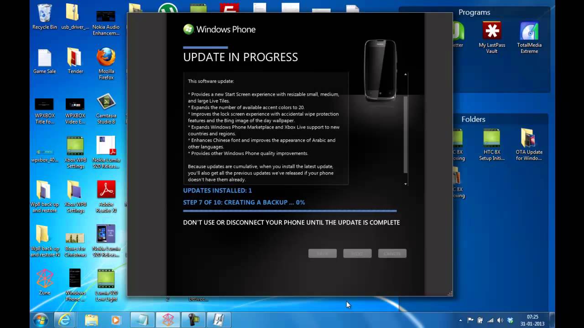The width and height of the screenshot is (584, 328).
Task: Open Windows Media Player taskbar icon
Action: tap(116, 320)
